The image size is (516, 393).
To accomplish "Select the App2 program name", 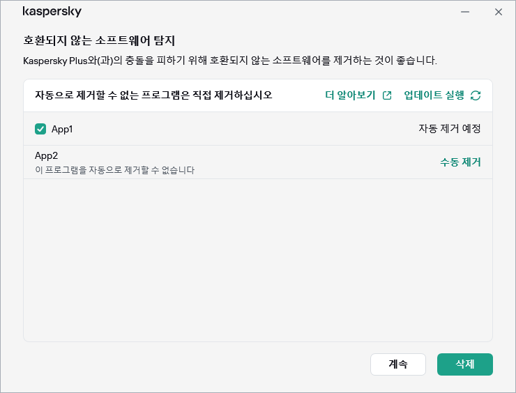I will [x=46, y=155].
